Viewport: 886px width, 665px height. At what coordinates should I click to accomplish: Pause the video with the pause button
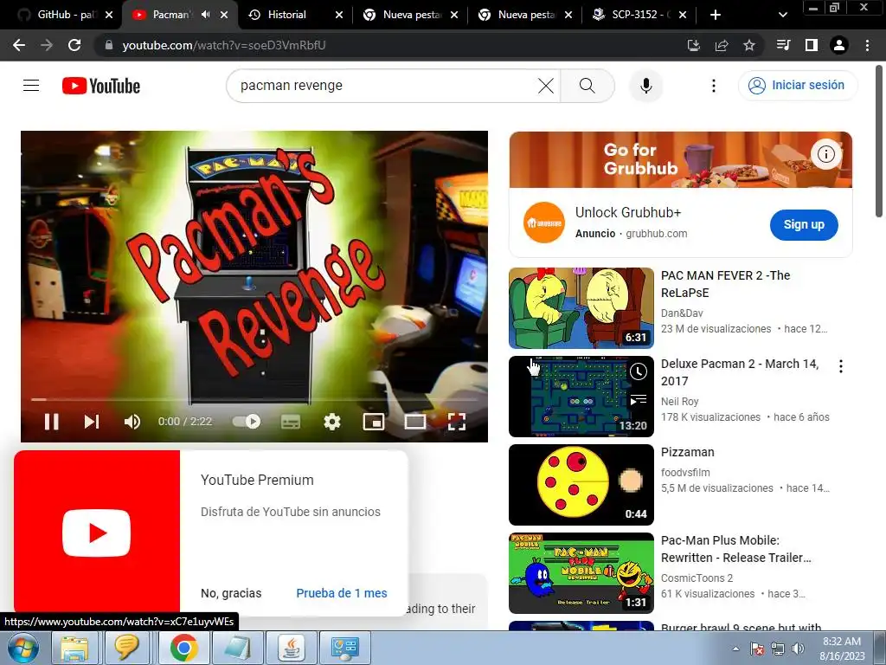[51, 422]
